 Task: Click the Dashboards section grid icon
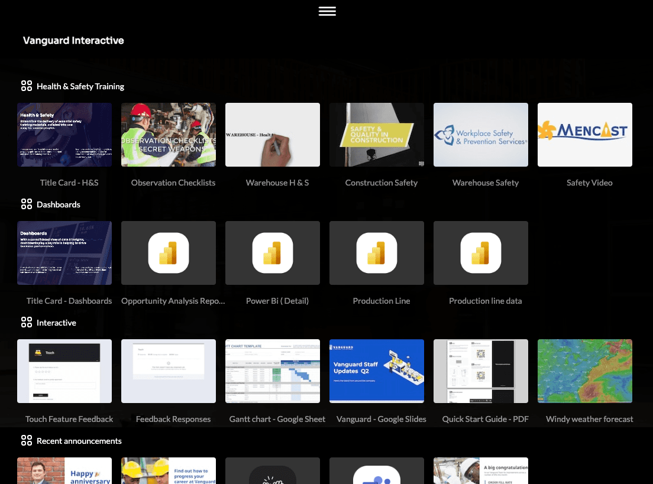pyautogui.click(x=27, y=204)
